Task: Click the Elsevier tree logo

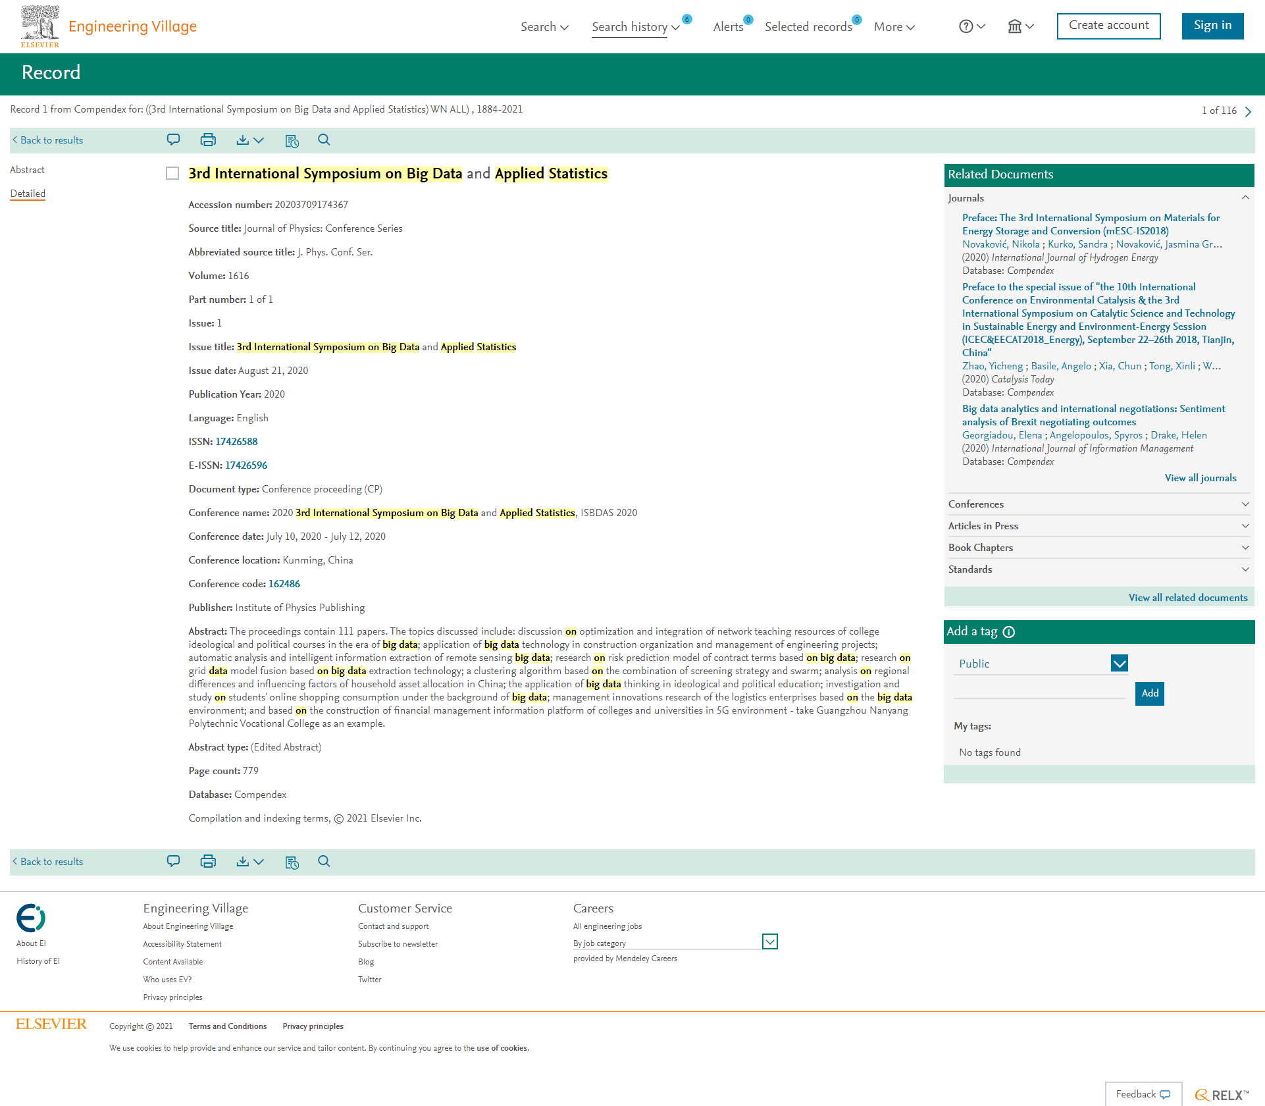Action: pos(40,26)
